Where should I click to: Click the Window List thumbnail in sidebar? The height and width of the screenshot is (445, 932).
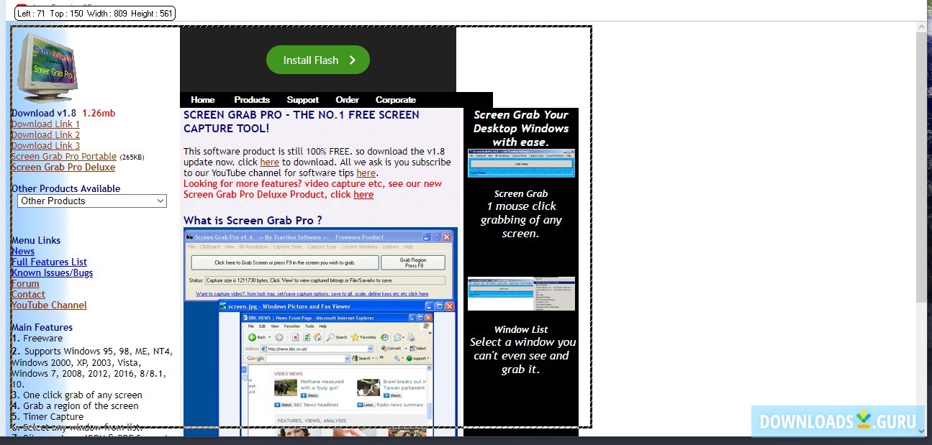[x=521, y=293]
